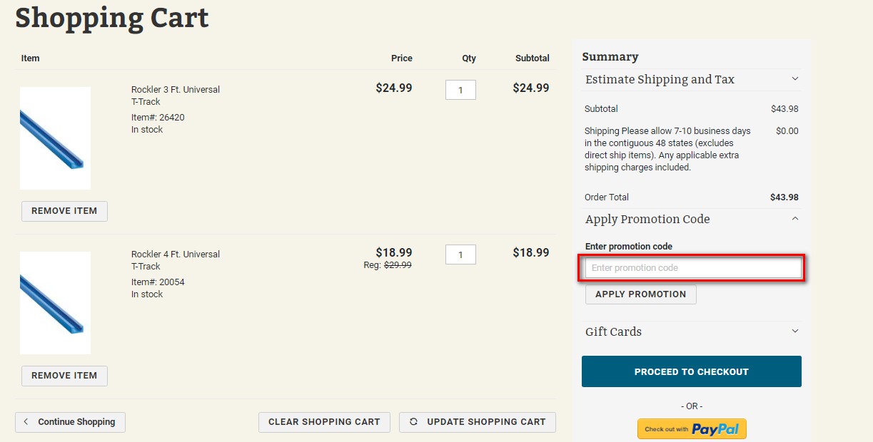Open the 3 Ft. T-Track product thumbnail
The image size is (873, 442).
pyautogui.click(x=55, y=138)
